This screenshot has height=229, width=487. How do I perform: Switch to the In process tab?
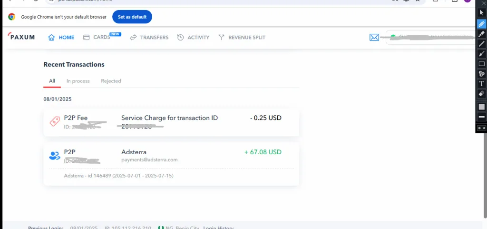[78, 81]
